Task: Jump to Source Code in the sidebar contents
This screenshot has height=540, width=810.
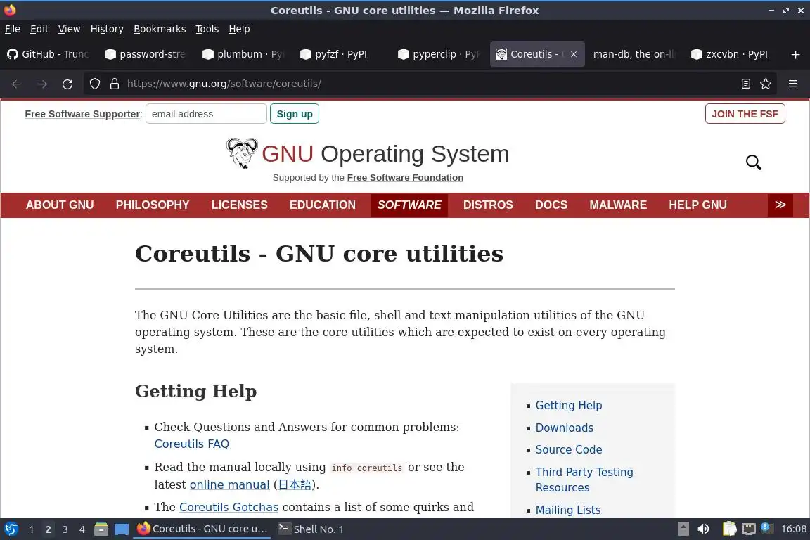Action: tap(569, 449)
